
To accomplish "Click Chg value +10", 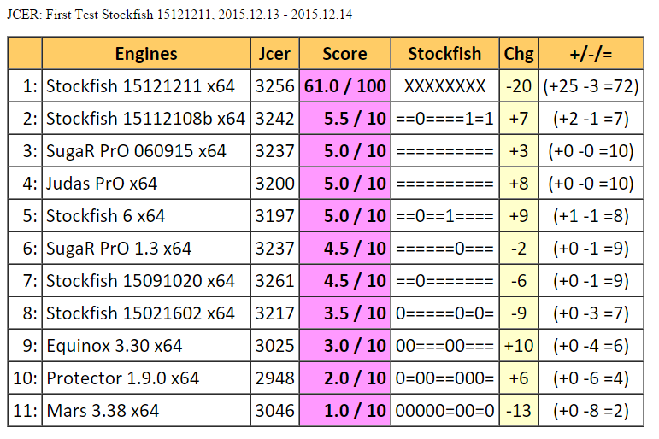I will 519,346.
